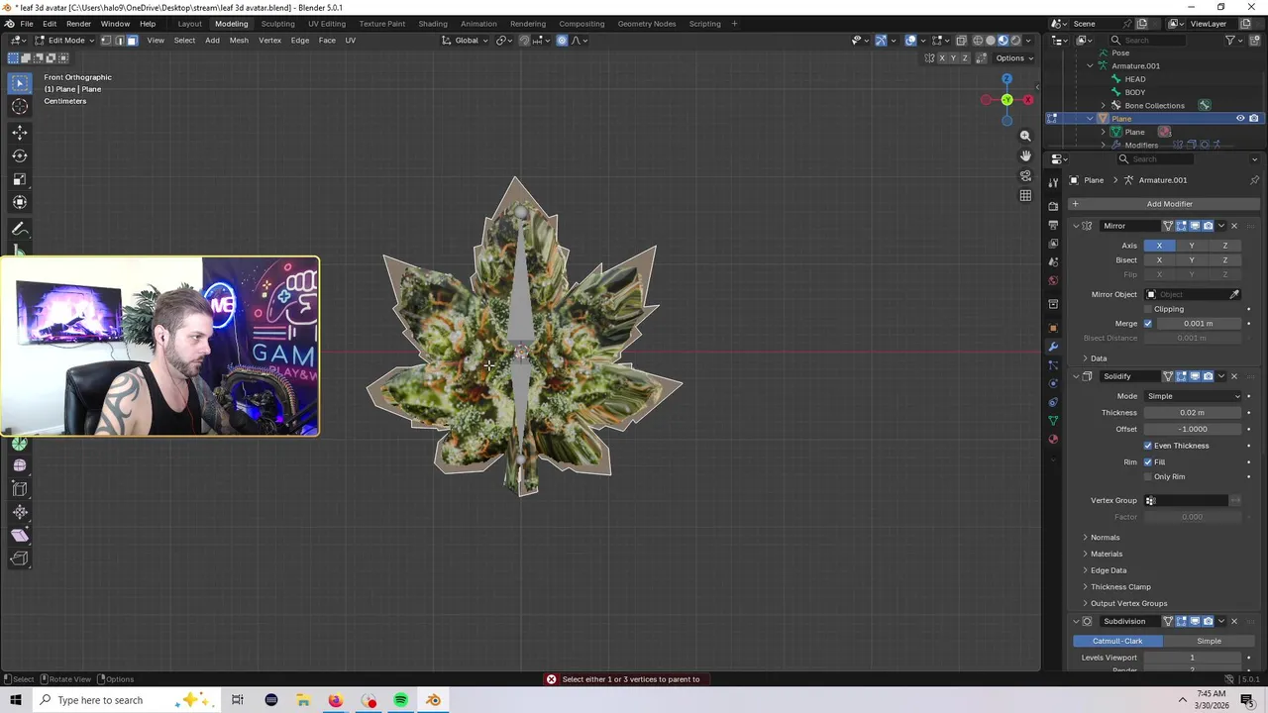This screenshot has width=1268, height=713.
Task: Select Catmull-Clark subdivision type
Action: click(x=1117, y=642)
